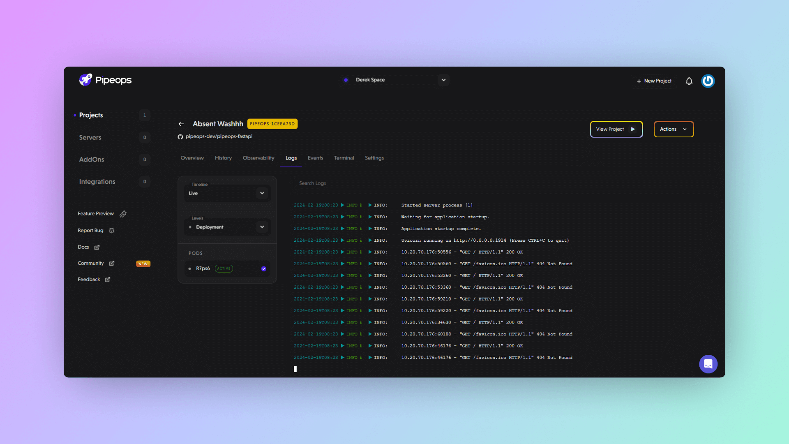789x444 pixels.
Task: Click the Pipeops logo icon
Action: (x=85, y=80)
